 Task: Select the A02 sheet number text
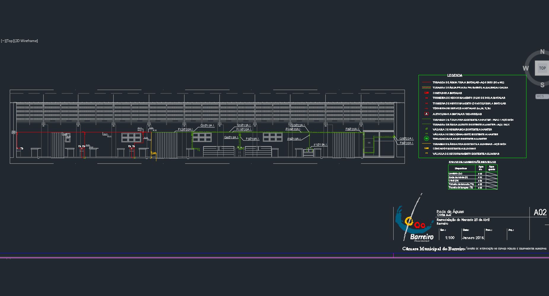540,212
